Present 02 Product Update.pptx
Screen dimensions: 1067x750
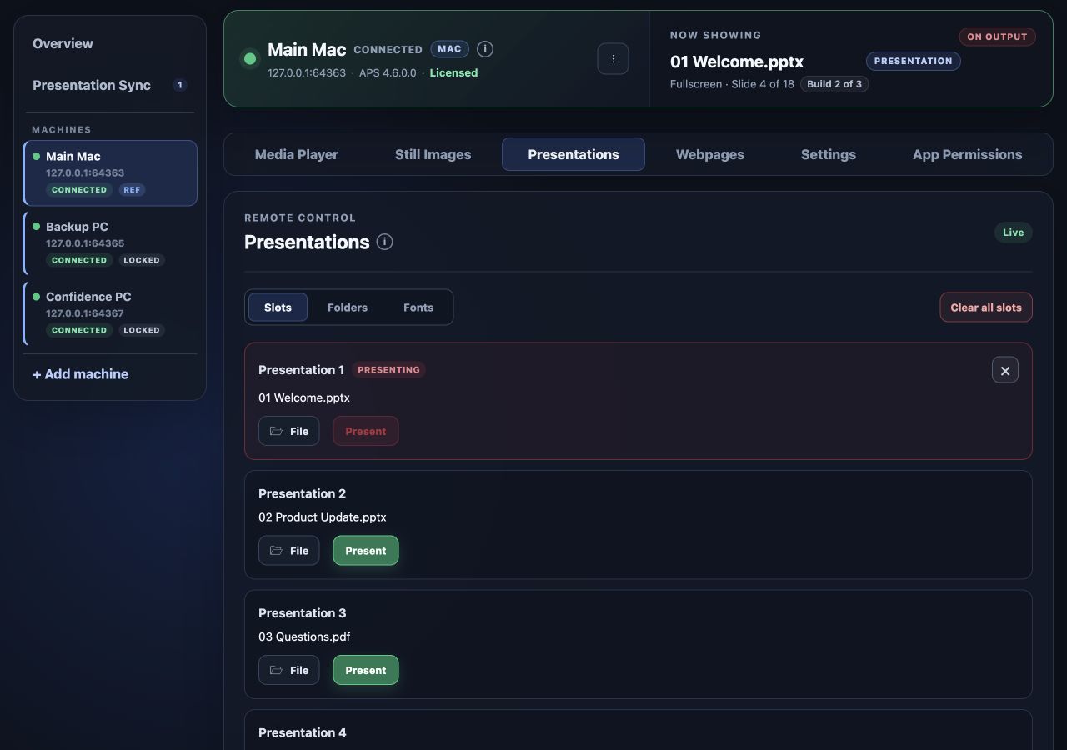(x=366, y=551)
